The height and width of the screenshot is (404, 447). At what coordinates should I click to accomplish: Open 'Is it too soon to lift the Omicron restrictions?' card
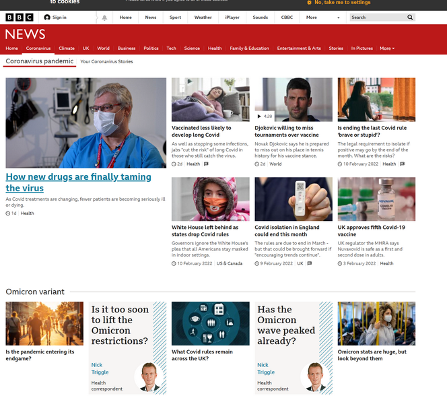coord(127,348)
